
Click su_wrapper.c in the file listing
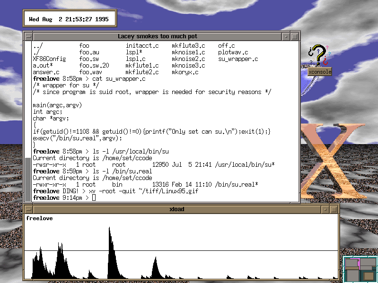238,59
